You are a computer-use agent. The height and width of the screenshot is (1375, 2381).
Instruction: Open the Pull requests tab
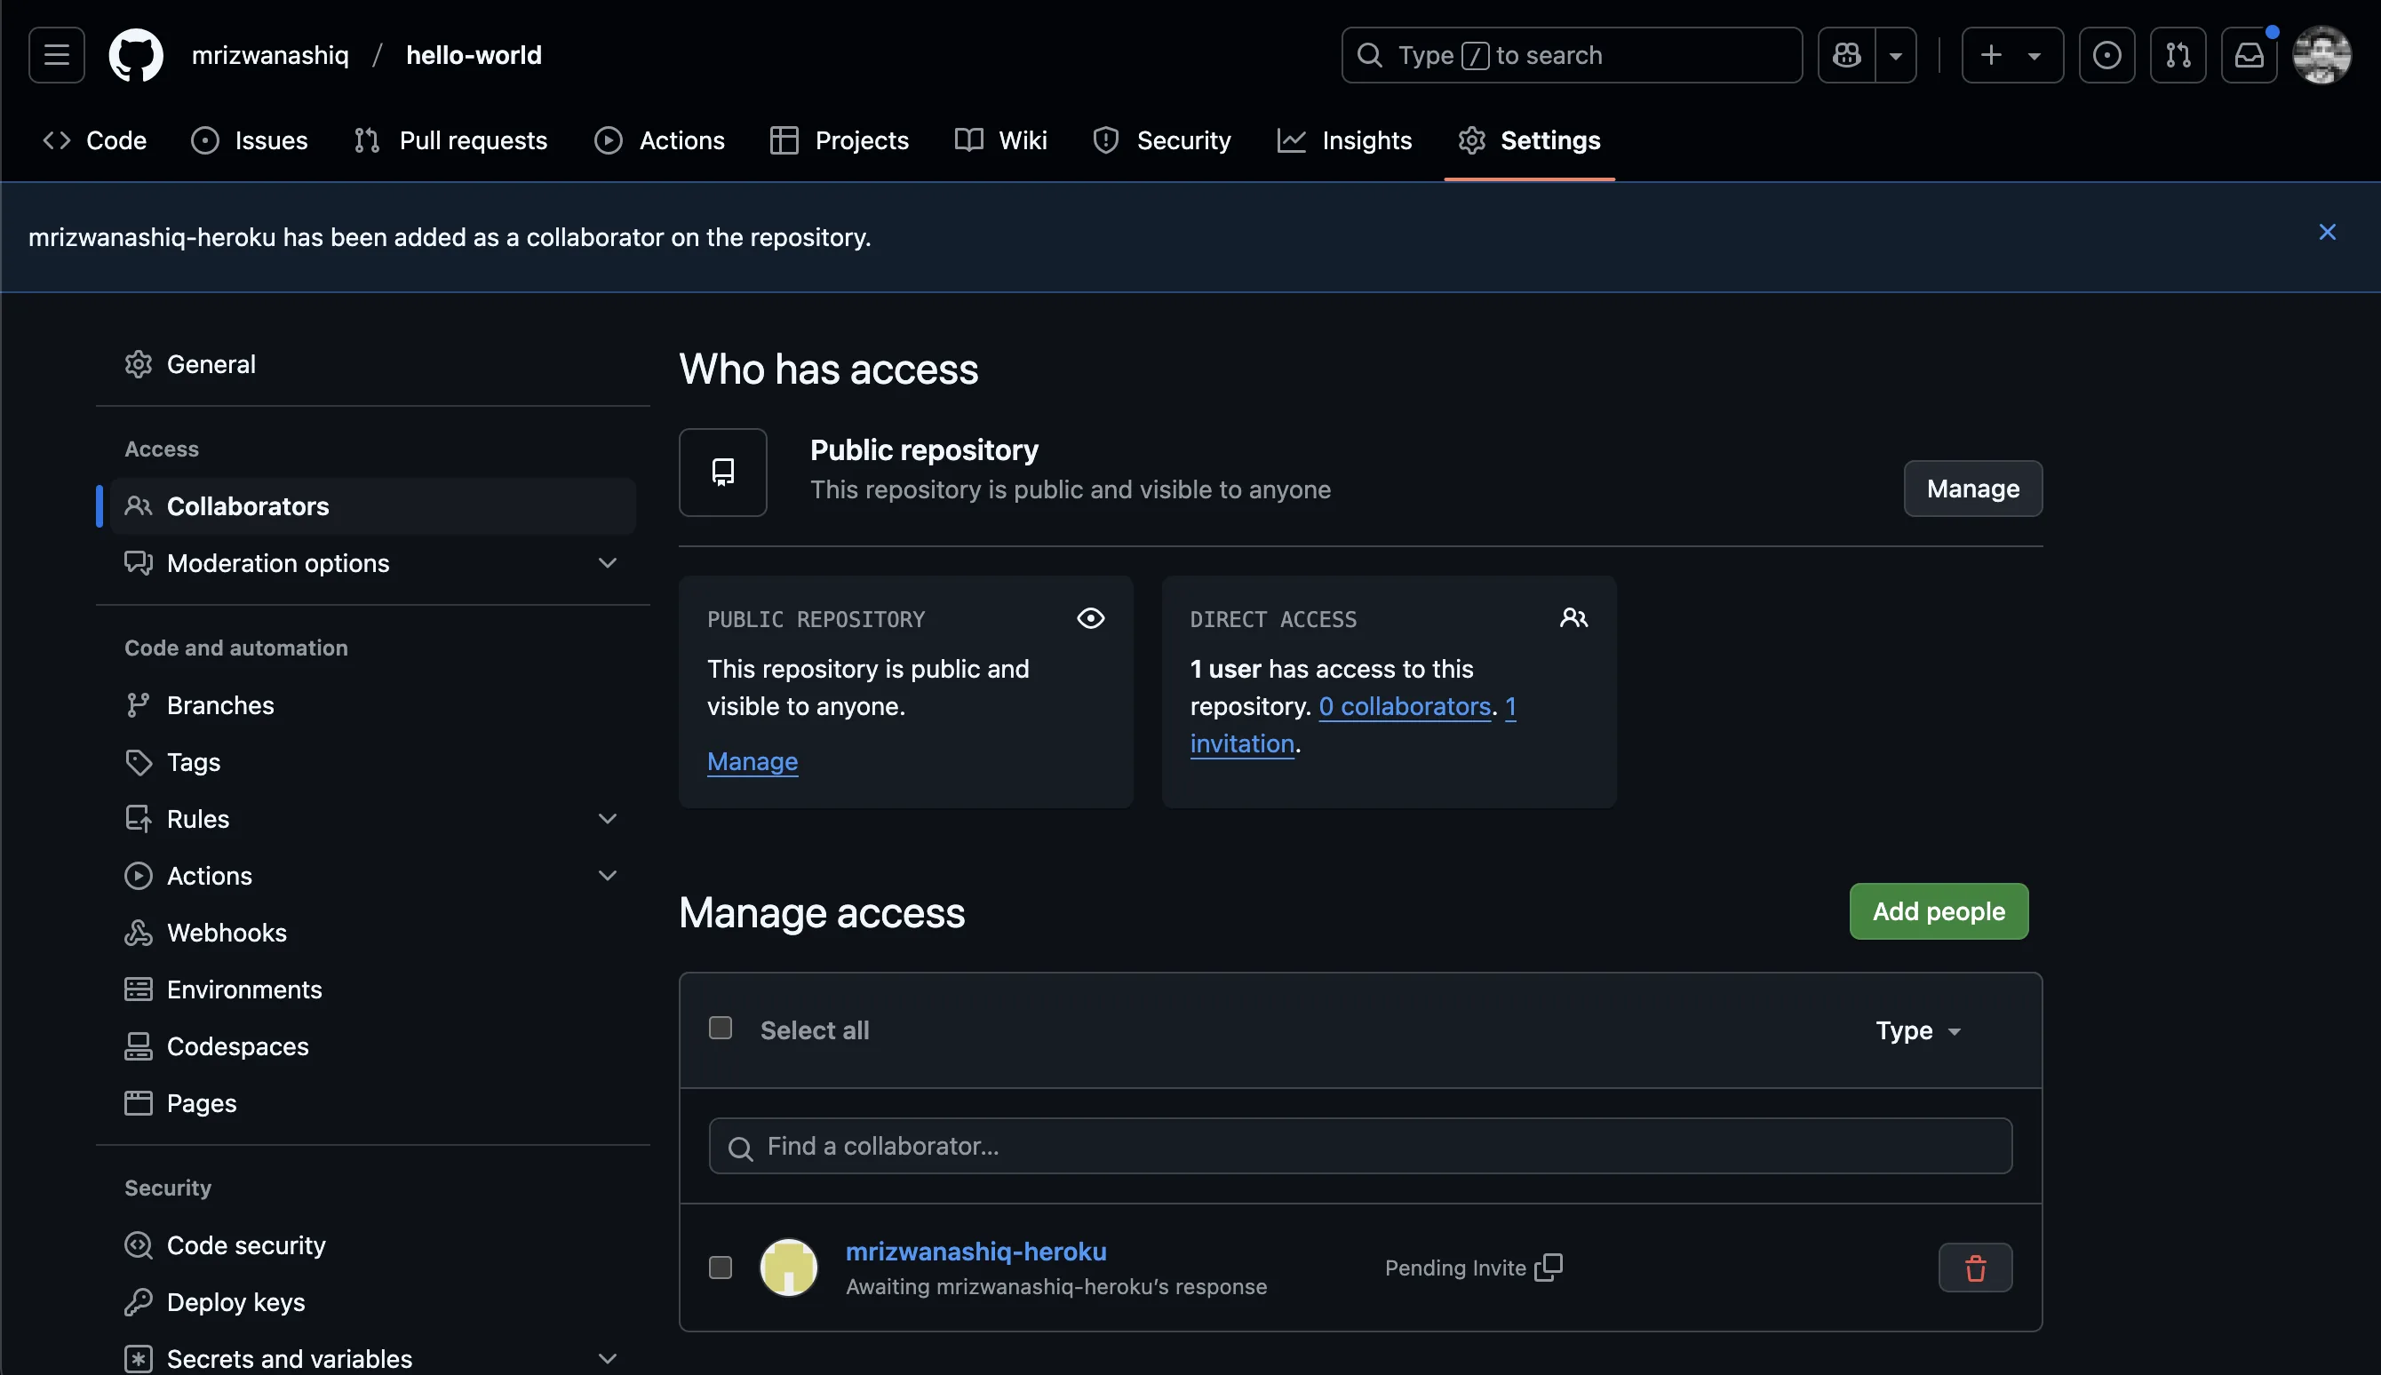click(450, 140)
